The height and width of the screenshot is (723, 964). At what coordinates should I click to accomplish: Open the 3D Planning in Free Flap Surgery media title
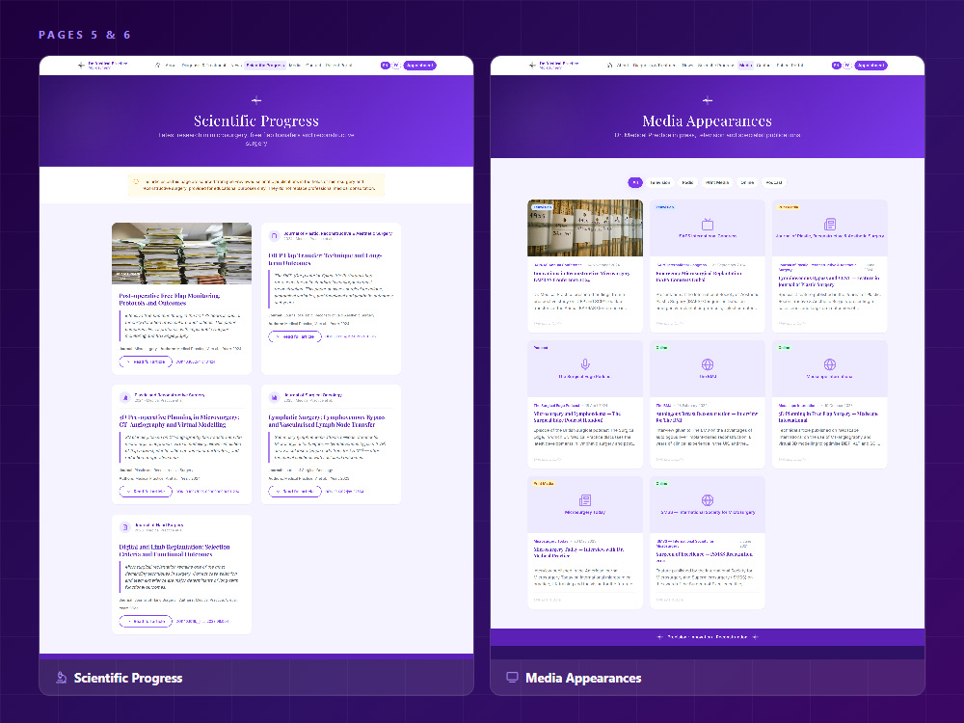[x=828, y=416]
